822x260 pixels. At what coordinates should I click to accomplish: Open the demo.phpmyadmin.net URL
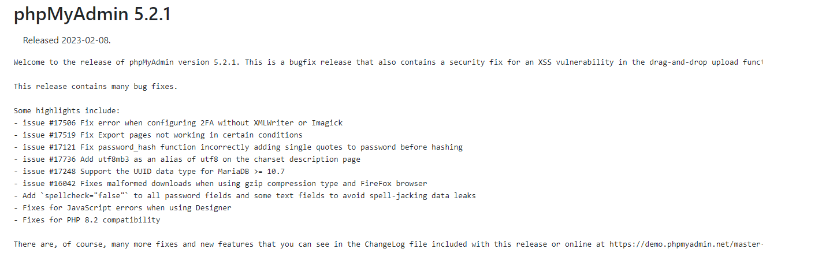tap(686, 244)
